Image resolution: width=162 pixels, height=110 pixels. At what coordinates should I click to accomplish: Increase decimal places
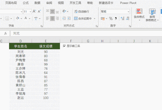[x=123, y=18]
